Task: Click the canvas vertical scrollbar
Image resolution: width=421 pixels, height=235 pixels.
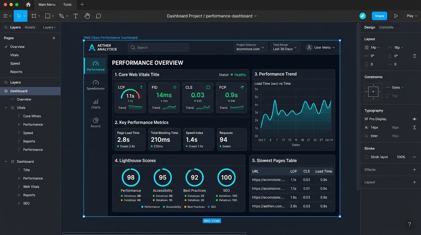Action: [358, 106]
